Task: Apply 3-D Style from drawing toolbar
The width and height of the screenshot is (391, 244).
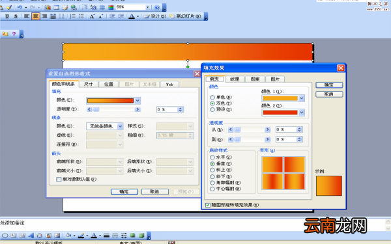Action: click(x=141, y=236)
